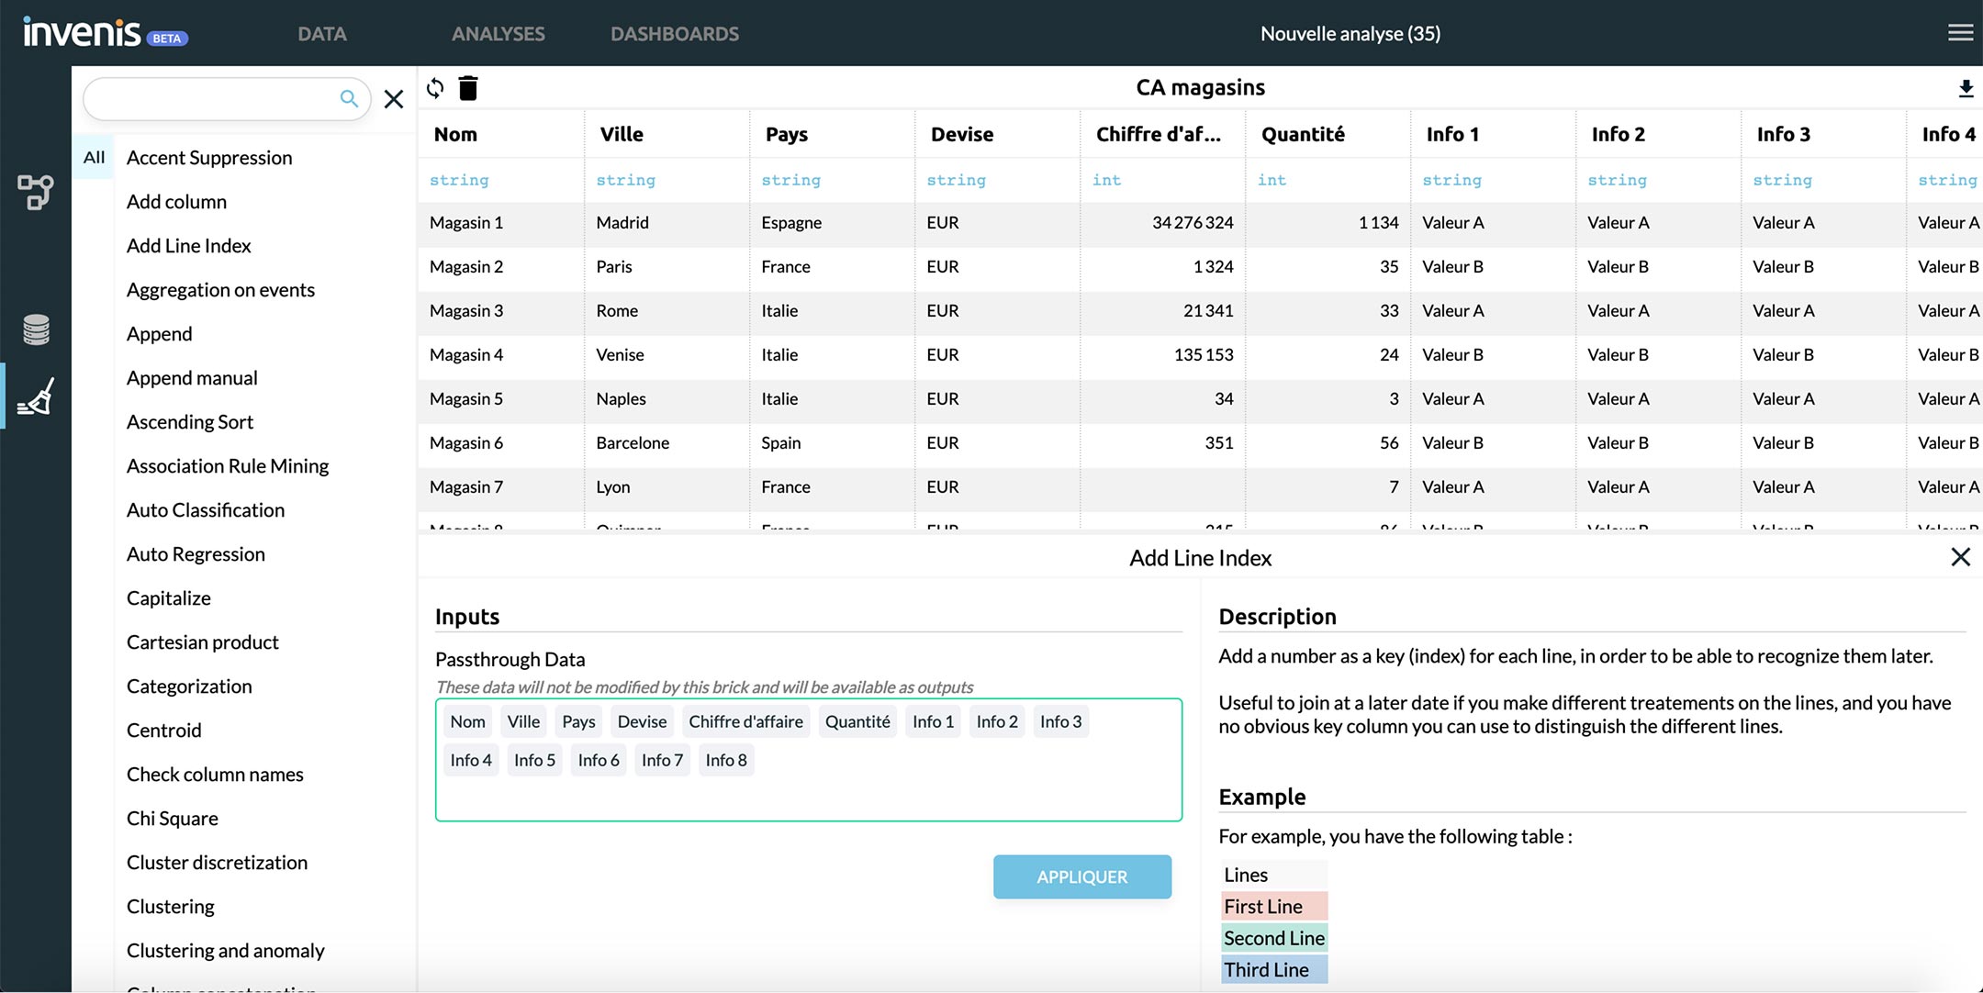Viewport: 1983px width, 993px height.
Task: Select the cleaning broom sidebar icon
Action: (x=35, y=396)
